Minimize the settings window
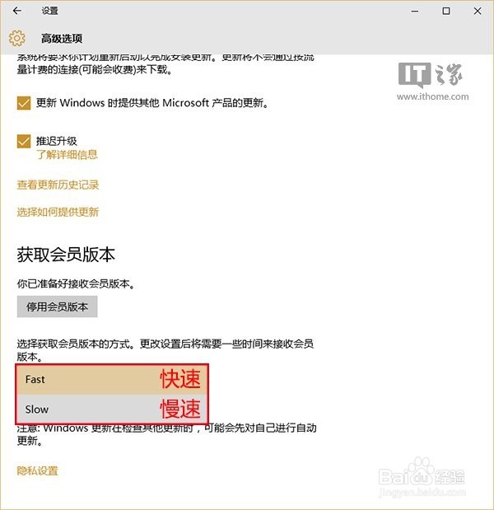The image size is (494, 510). (415, 11)
